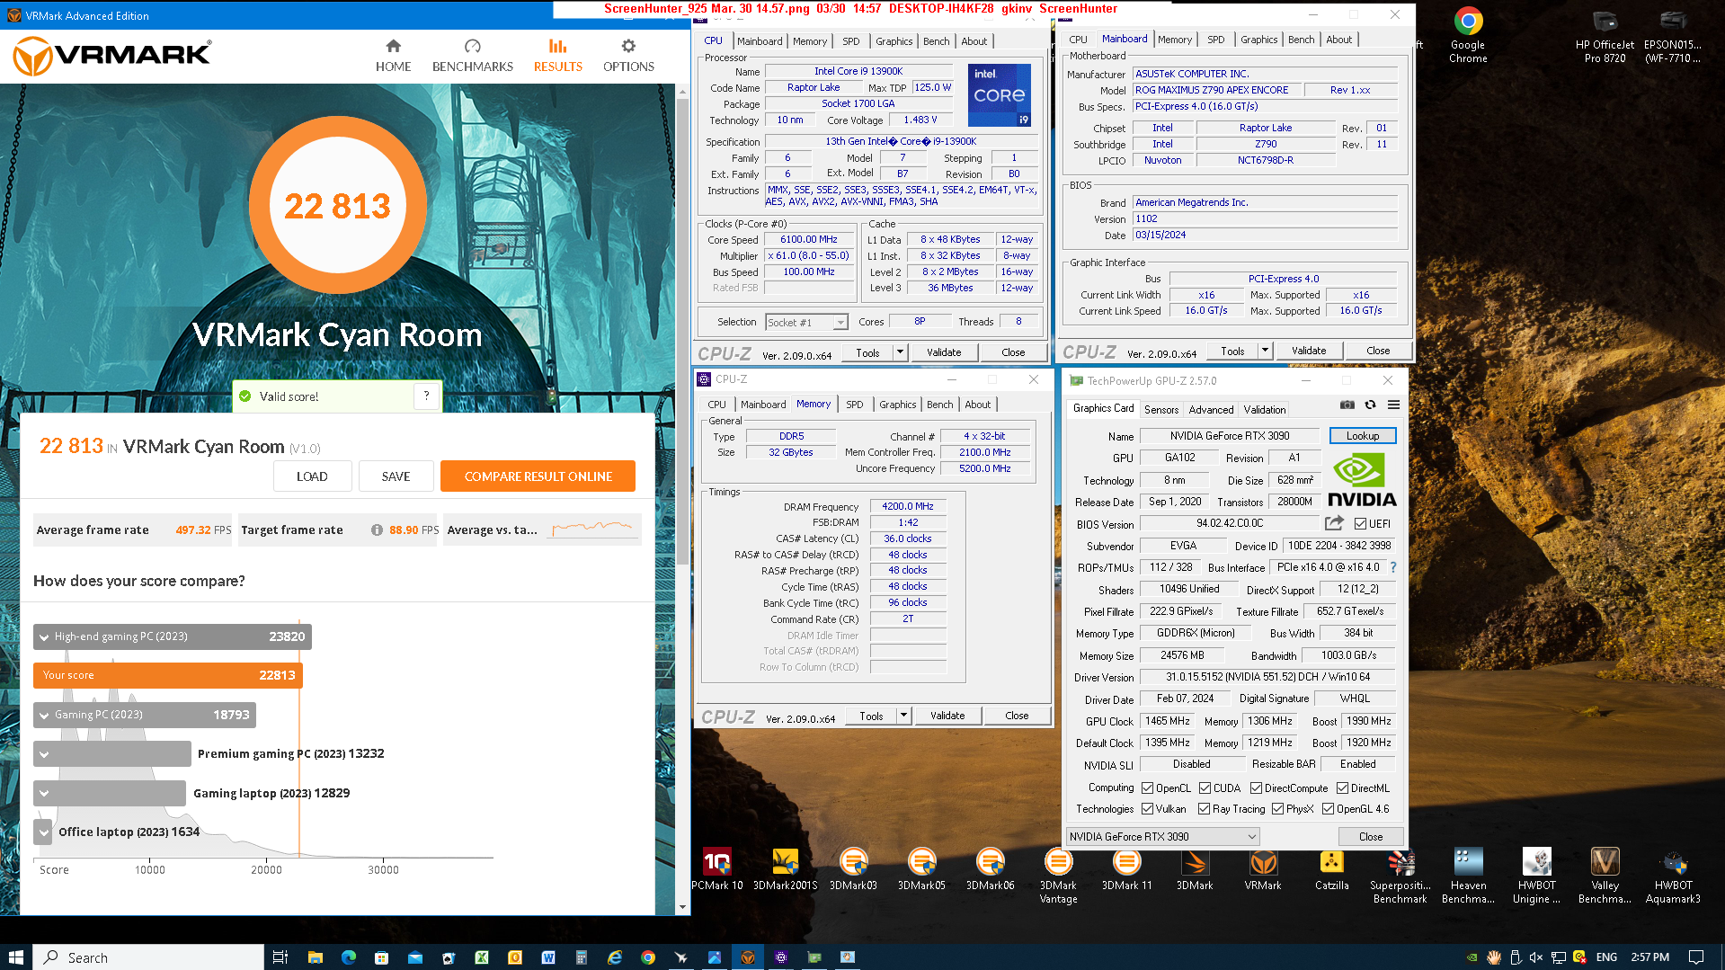1725x970 pixels.
Task: Toggle OpenGL 4.6 checkbox in GPU-Z
Action: (1328, 809)
